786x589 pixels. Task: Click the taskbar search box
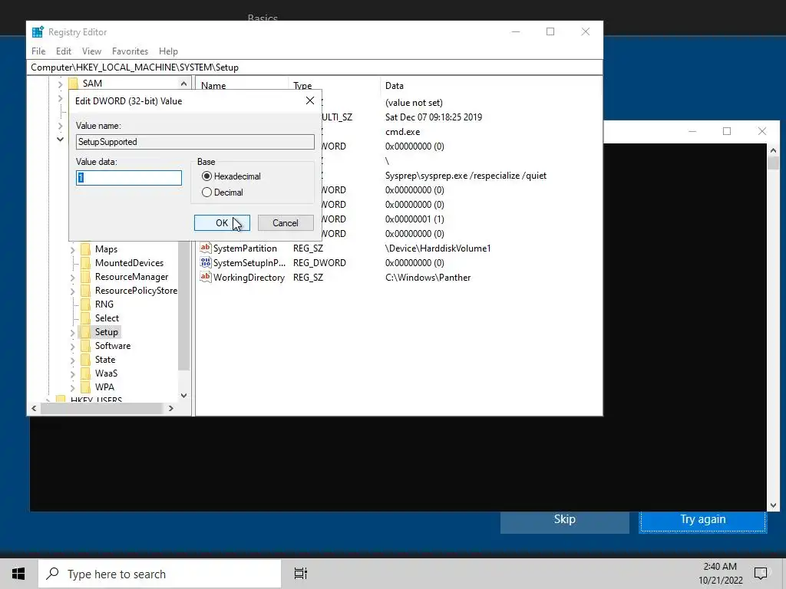click(160, 574)
